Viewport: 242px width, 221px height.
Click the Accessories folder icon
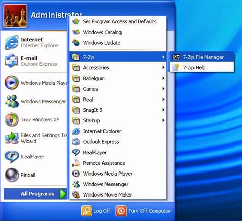tap(76, 68)
